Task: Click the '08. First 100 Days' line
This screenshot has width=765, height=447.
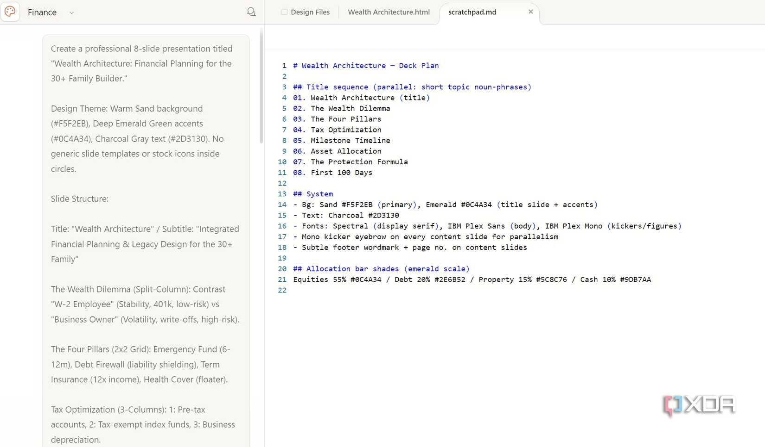Action: 332,173
